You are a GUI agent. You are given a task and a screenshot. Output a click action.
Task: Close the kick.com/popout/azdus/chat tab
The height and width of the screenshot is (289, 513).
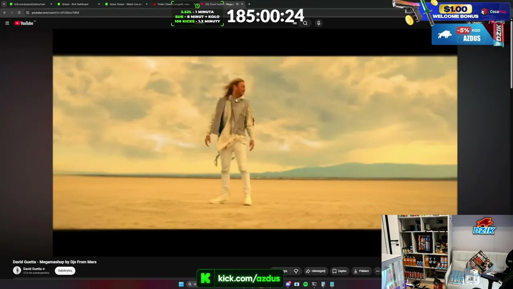coord(51,4)
